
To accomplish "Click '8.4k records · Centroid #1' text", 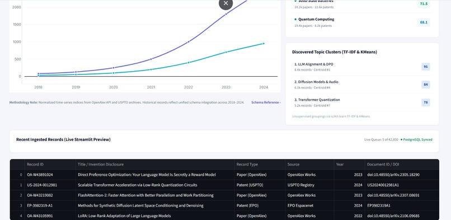I will pyautogui.click(x=312, y=70).
